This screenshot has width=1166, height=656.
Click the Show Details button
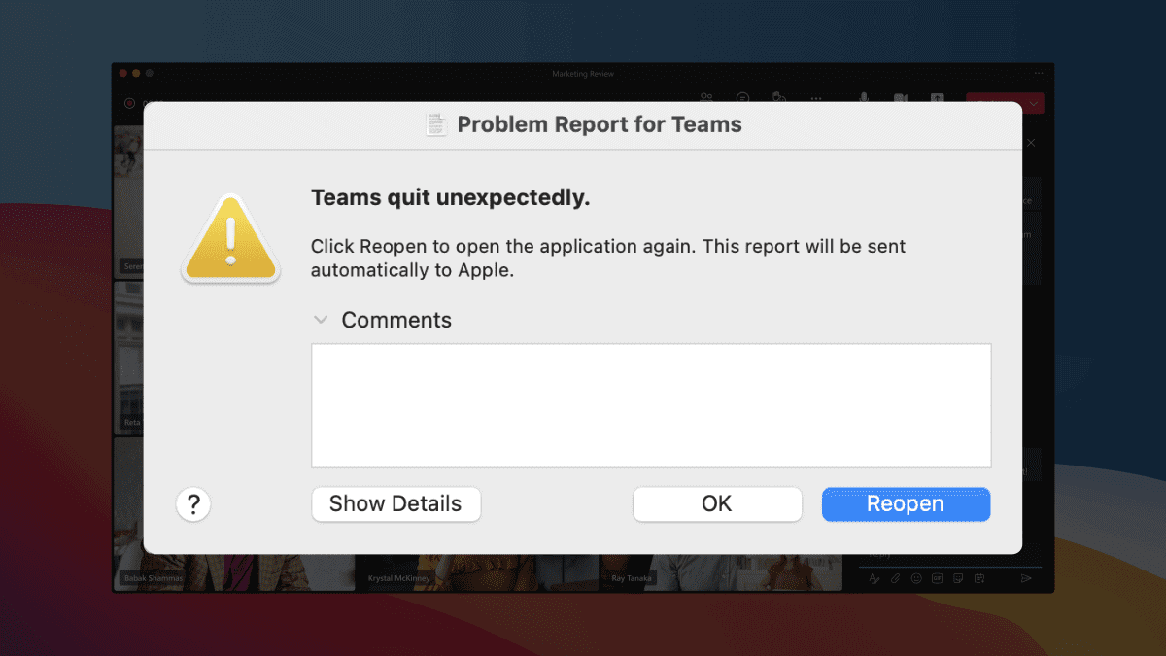[395, 504]
